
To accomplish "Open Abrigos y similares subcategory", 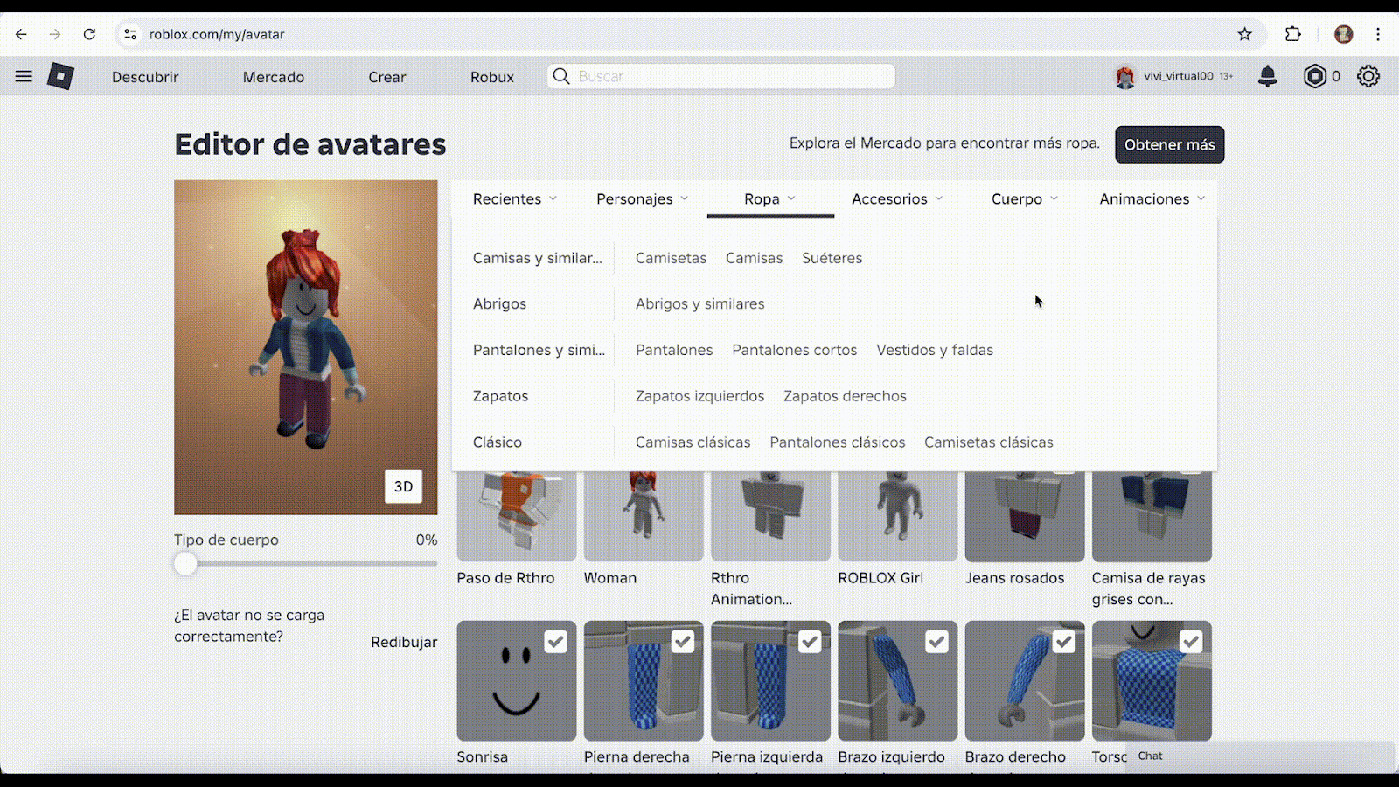I will click(700, 303).
